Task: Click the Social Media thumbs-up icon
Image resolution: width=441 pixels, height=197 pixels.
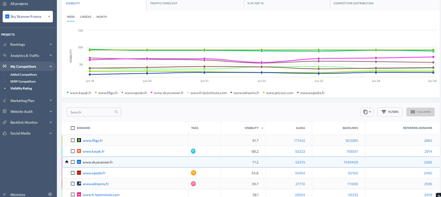Action: click(x=4, y=133)
